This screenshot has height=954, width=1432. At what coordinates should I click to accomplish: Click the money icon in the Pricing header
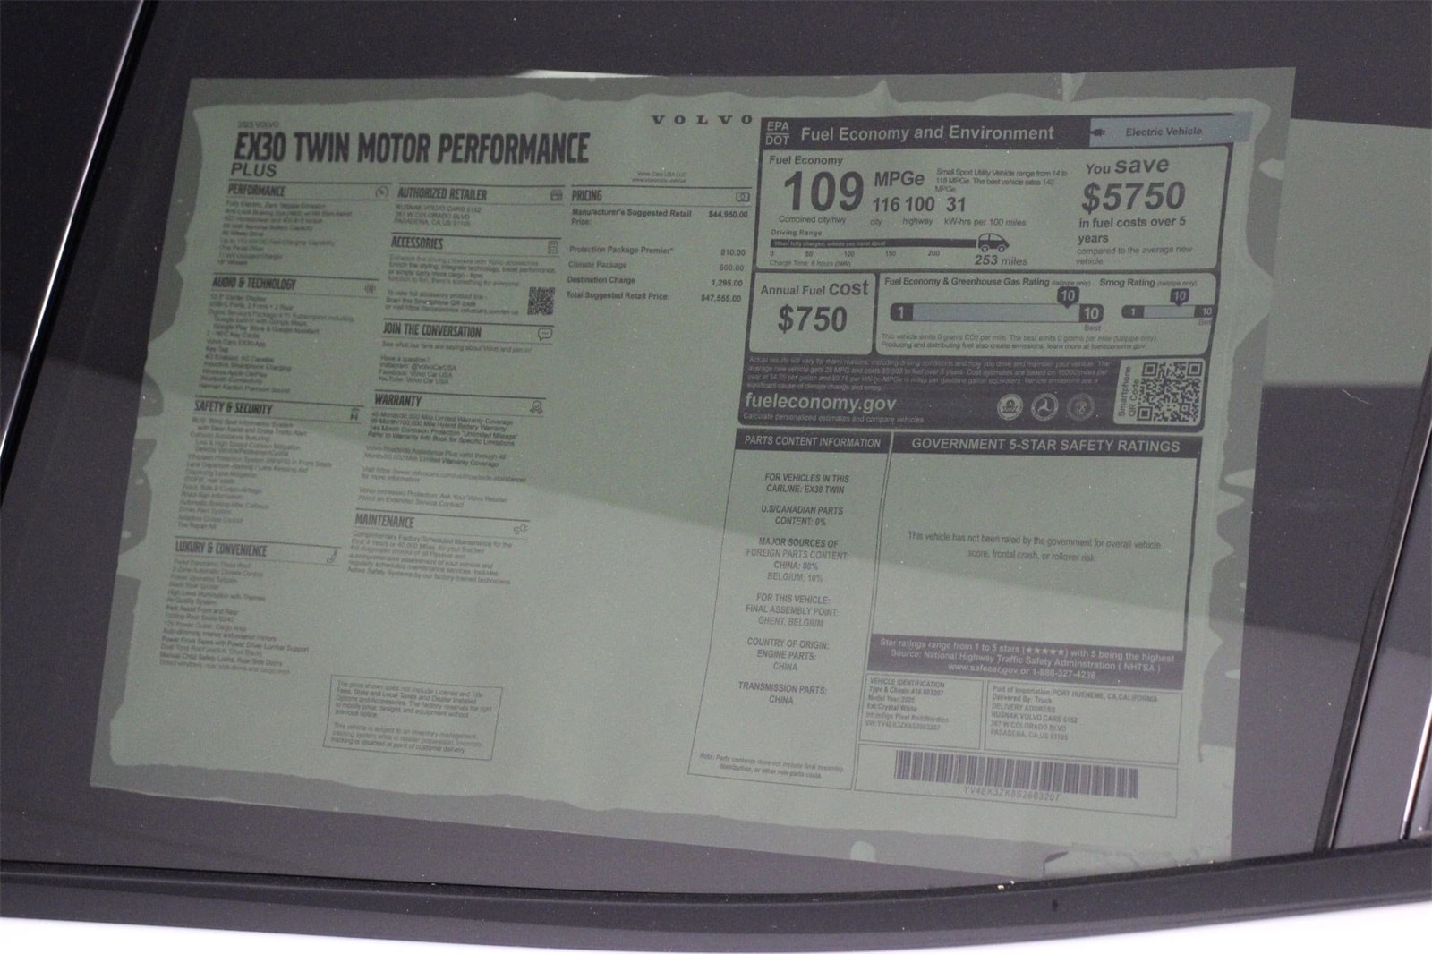pyautogui.click(x=741, y=196)
